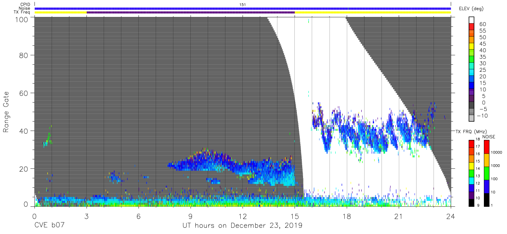
Task: Click the blue Noise strip above the plot
Action: [x=243, y=8]
